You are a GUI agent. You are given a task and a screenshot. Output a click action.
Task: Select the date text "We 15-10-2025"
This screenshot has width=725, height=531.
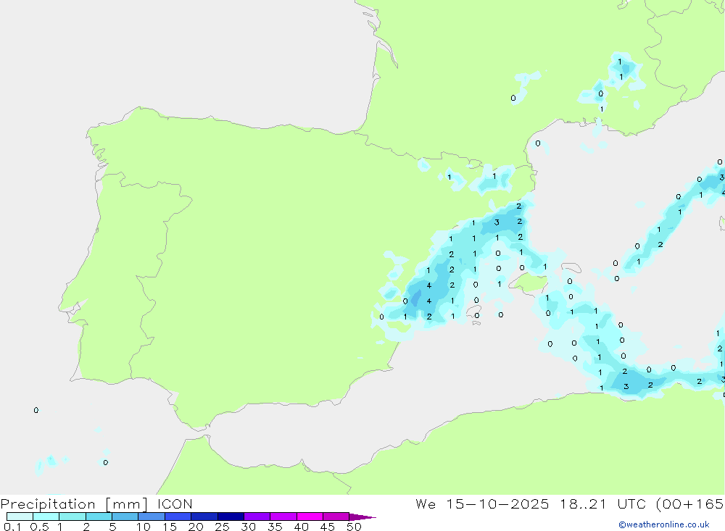pos(482,503)
